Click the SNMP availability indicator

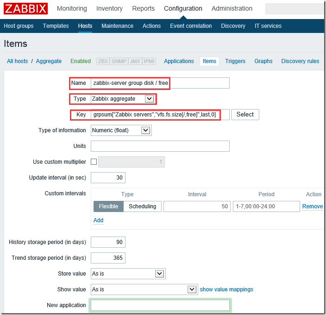pos(119,61)
